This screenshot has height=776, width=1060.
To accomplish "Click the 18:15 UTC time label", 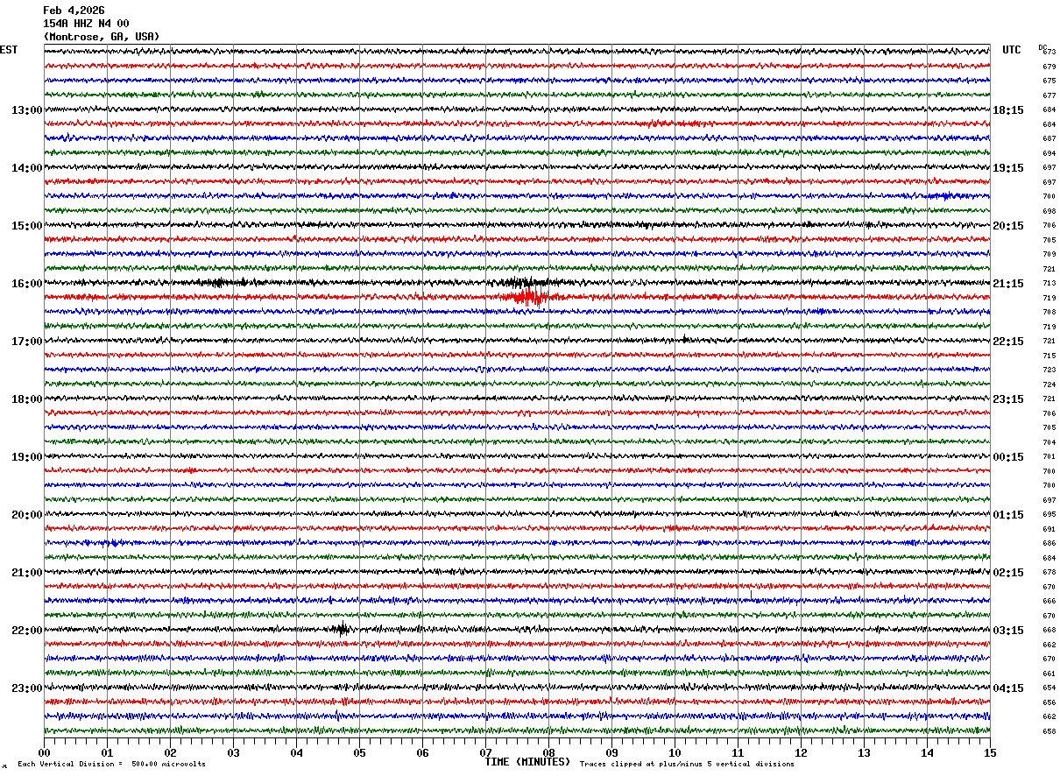I will (1008, 110).
